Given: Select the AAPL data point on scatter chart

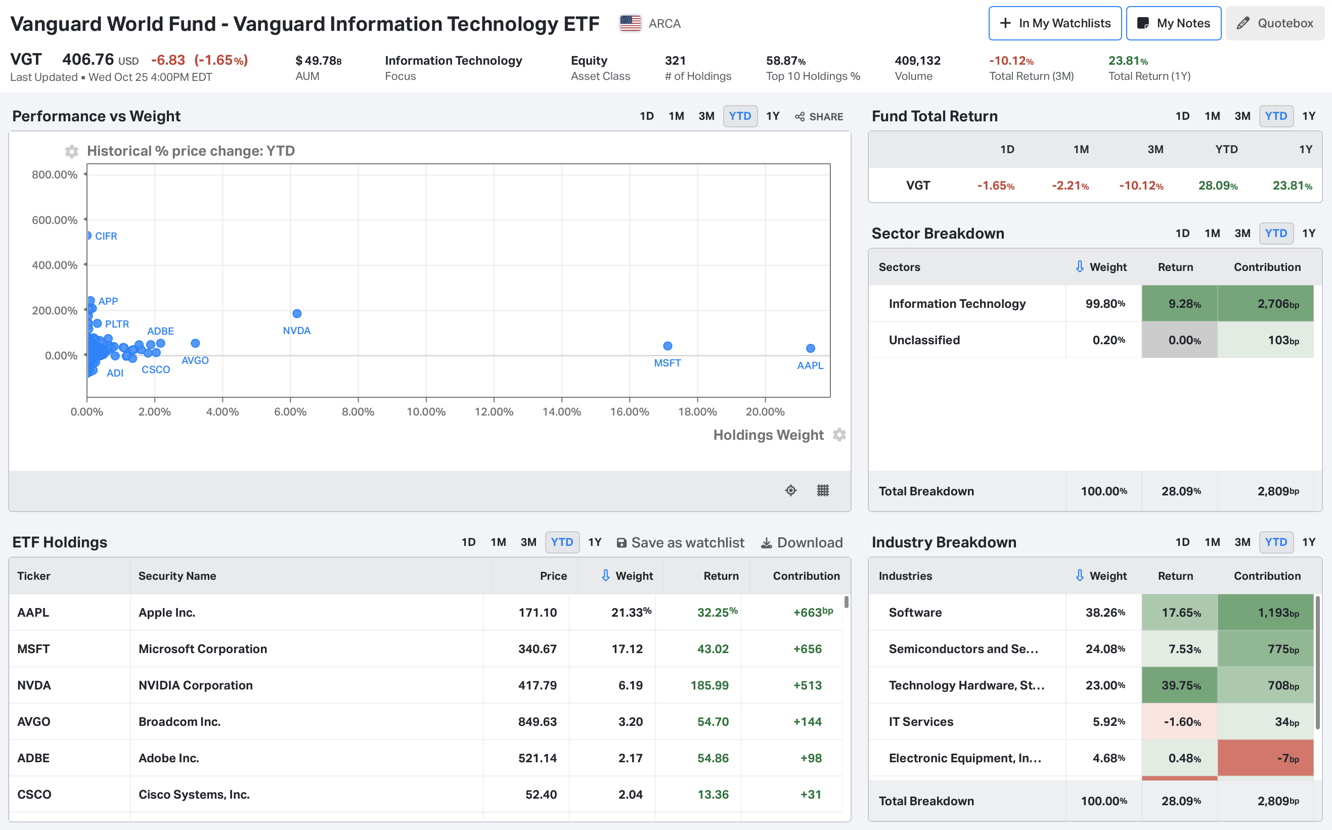Looking at the screenshot, I should [811, 348].
